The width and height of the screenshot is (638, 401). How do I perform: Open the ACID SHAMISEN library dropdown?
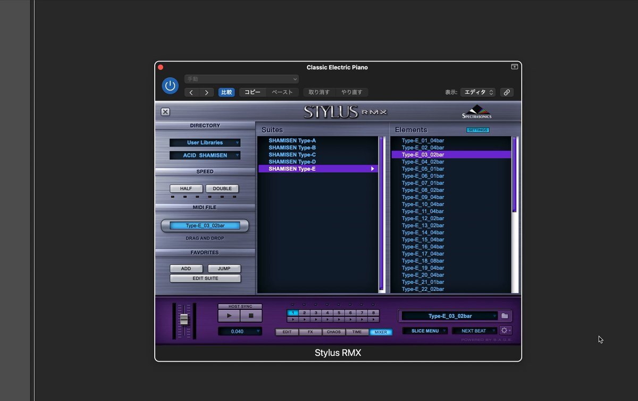[x=205, y=155]
